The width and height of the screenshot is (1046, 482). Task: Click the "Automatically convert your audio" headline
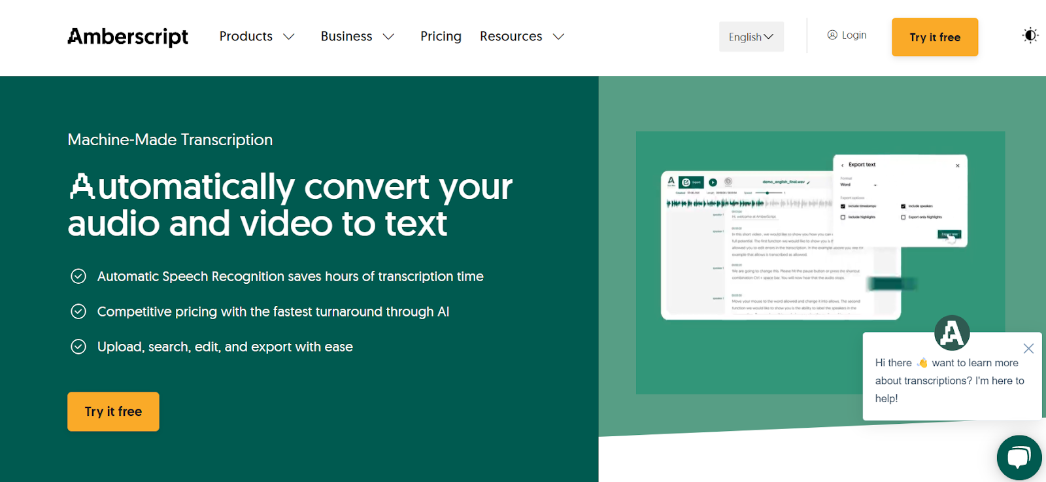pyautogui.click(x=290, y=205)
